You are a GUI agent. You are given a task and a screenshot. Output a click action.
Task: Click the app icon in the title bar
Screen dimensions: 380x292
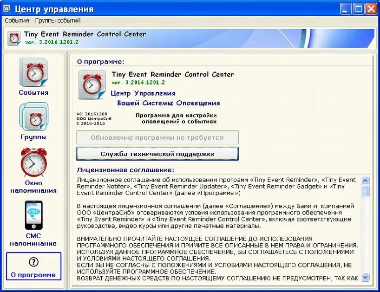[7, 8]
